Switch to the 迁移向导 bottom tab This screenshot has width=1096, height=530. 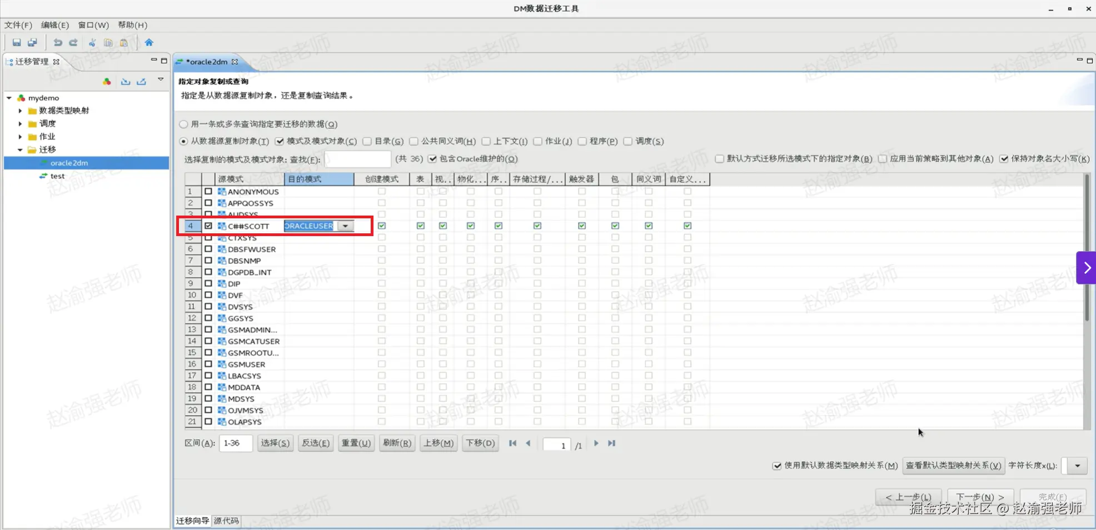[x=193, y=521]
